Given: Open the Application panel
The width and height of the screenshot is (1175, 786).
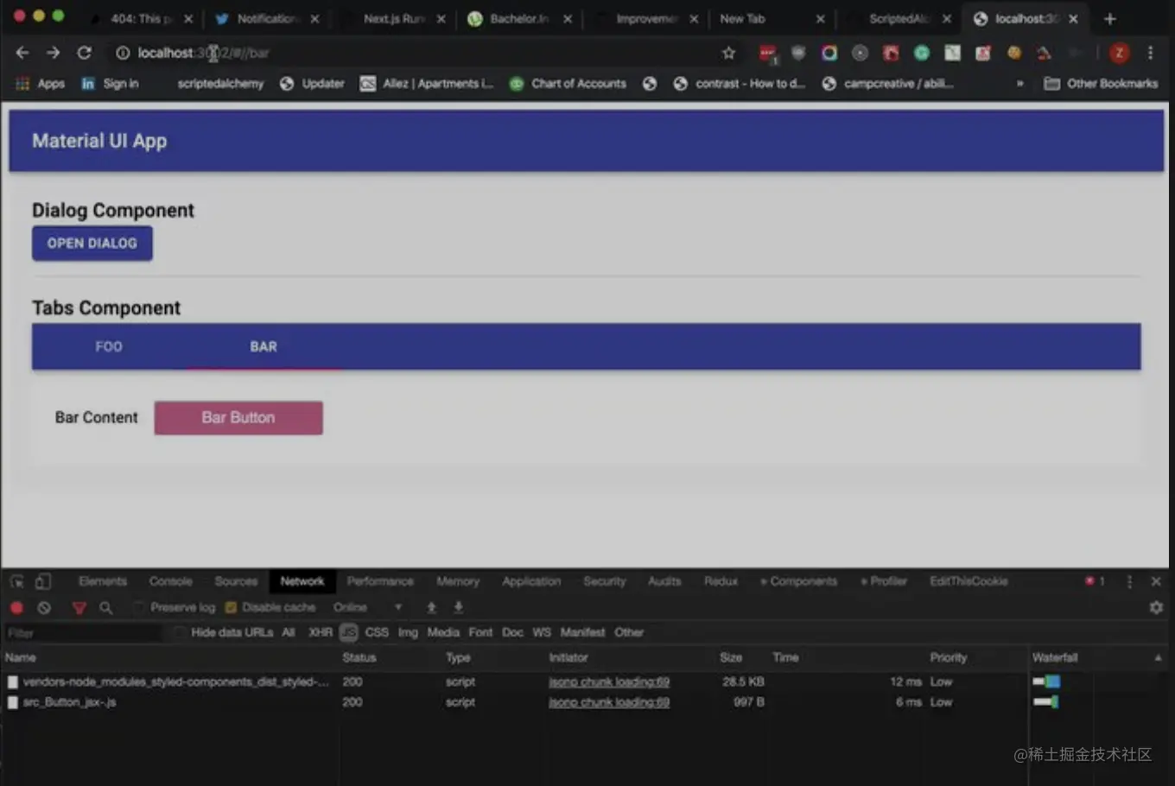Looking at the screenshot, I should coord(531,581).
